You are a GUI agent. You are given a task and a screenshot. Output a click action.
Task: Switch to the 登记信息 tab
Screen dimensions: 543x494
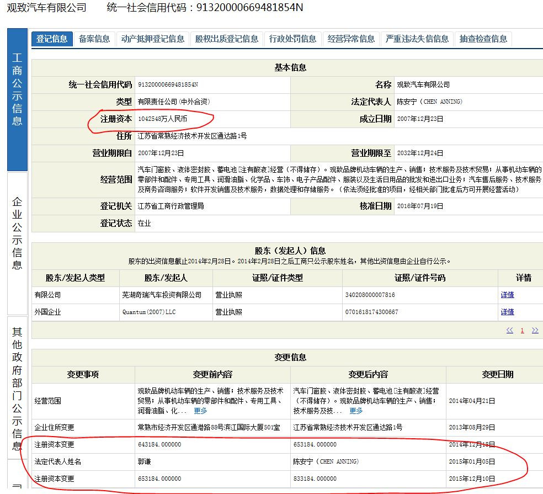52,39
